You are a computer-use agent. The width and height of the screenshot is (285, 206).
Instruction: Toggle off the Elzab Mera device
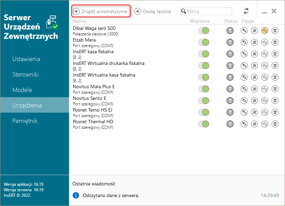click(204, 42)
